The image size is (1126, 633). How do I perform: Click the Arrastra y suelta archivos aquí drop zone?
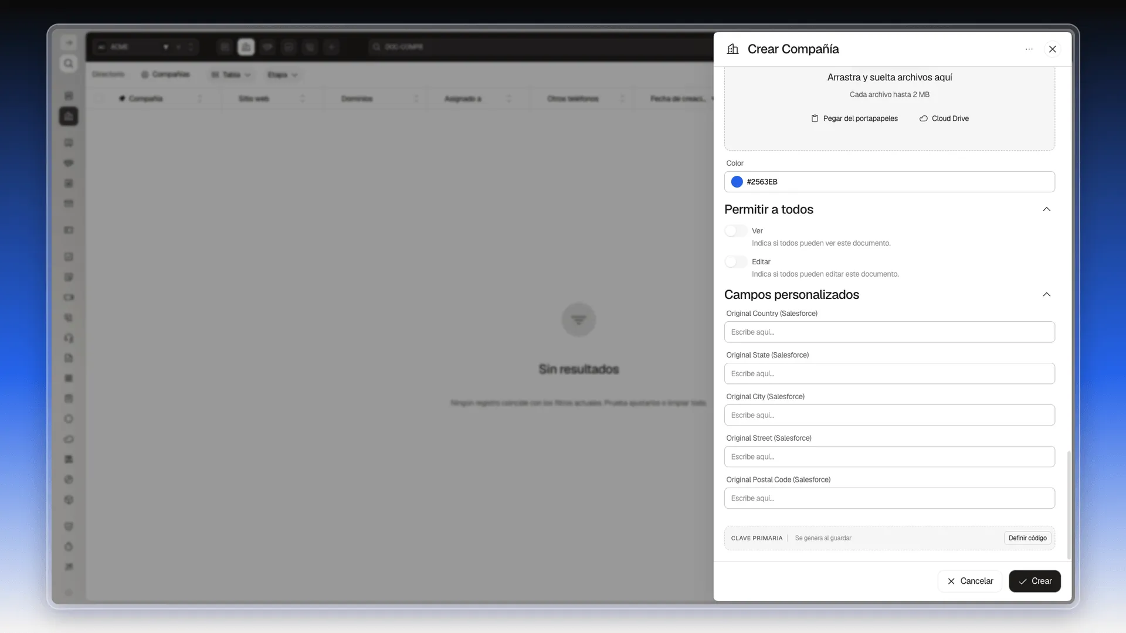(890, 108)
